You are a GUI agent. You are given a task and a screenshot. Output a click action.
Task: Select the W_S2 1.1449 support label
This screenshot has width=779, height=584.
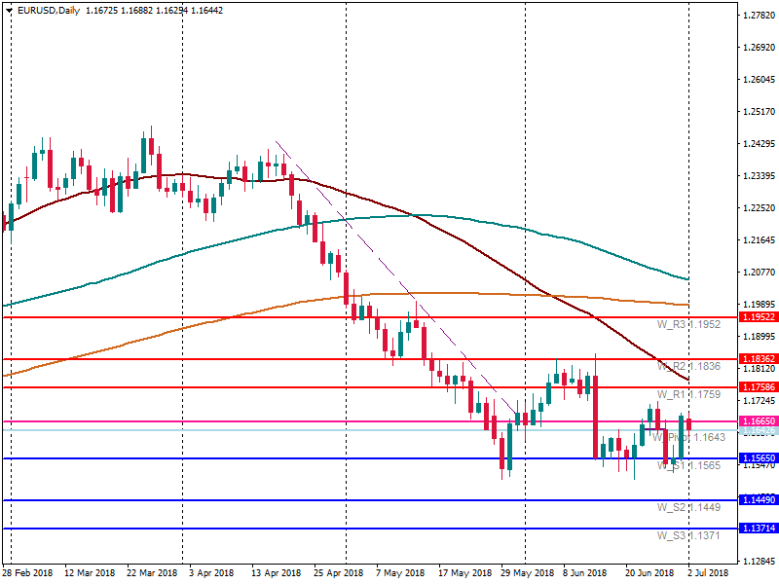(x=688, y=508)
